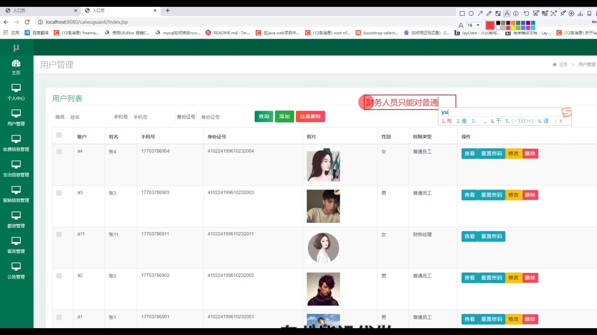Screen dimensions: 597x335
Task: Click the undo annotation icon
Action: (526, 13)
